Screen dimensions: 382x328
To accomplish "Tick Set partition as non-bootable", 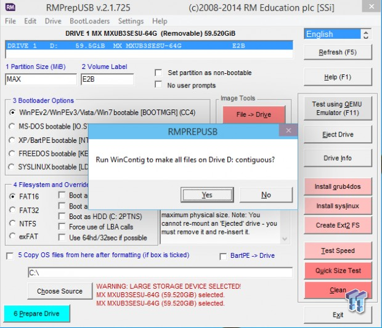I will click(x=158, y=73).
